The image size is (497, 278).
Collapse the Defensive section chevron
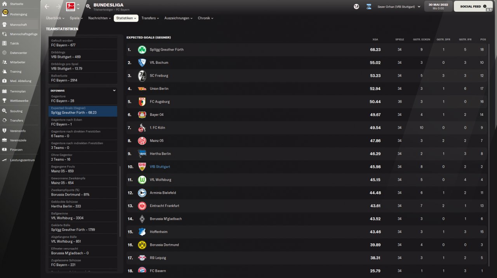114,91
